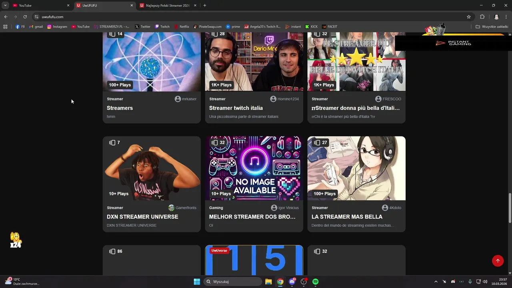Screen dimensions: 512x288
Task: Open Homino1234's author profile
Action: click(x=284, y=99)
